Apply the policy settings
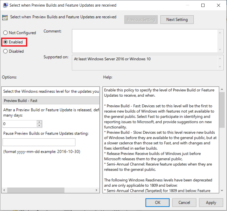 pos(211,203)
